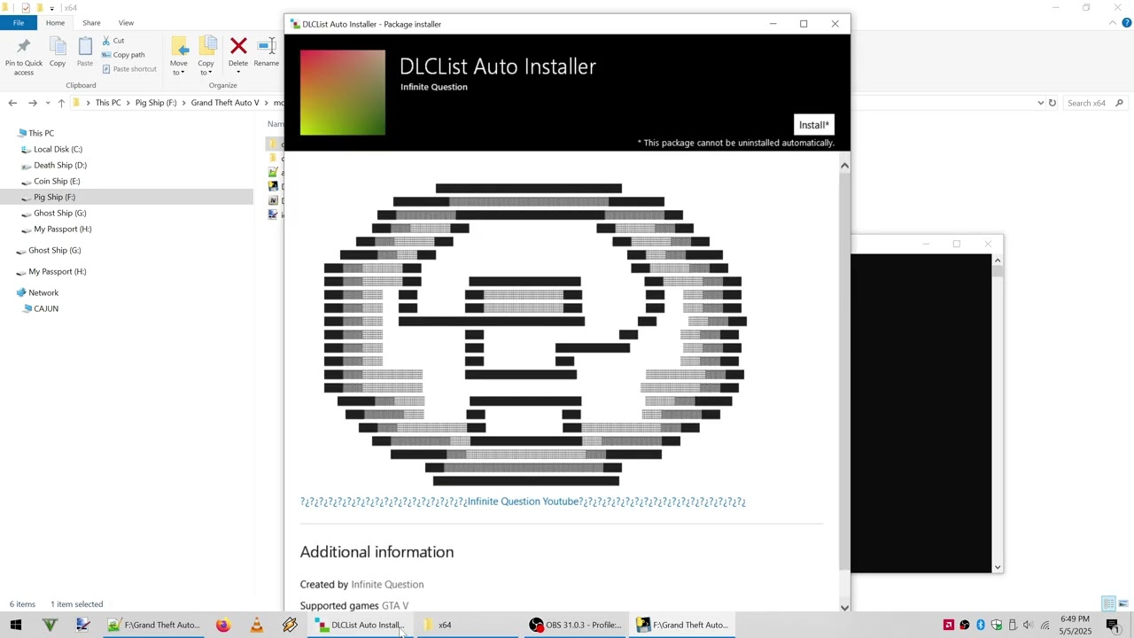Image resolution: width=1134 pixels, height=638 pixels.
Task: Click the installer scrollbar up arrow
Action: pos(844,166)
